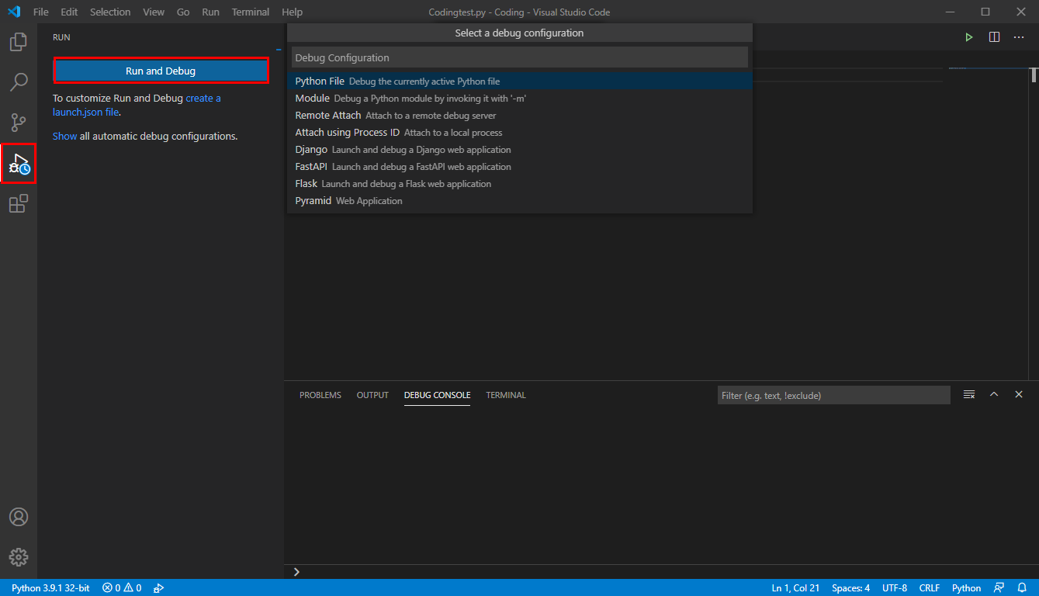Open the Run and Debug view icon
This screenshot has height=596, width=1039.
(x=19, y=163)
